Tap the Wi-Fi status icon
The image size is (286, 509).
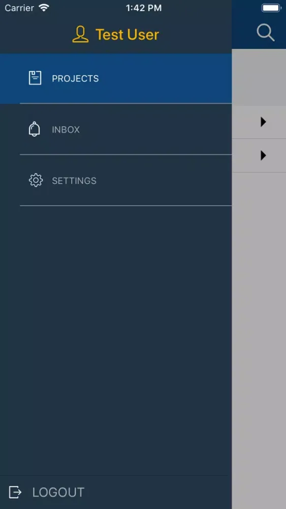[44, 8]
